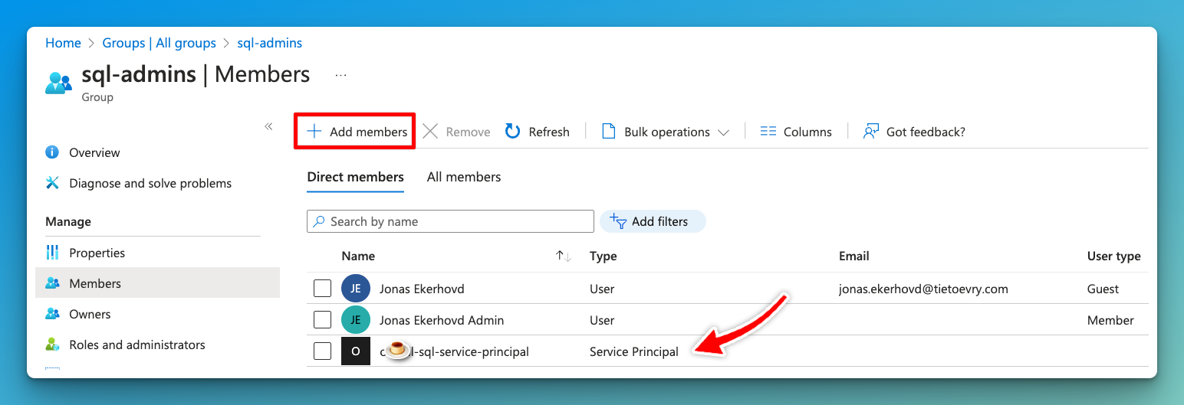Click the Remove X icon

430,132
